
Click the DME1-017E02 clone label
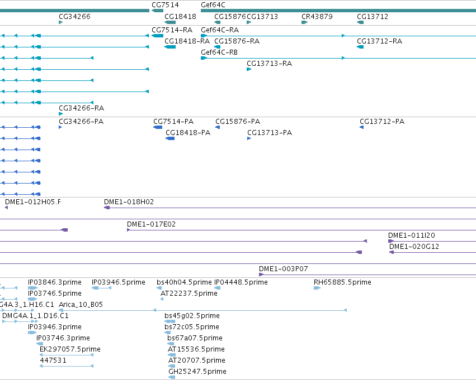tap(151, 224)
